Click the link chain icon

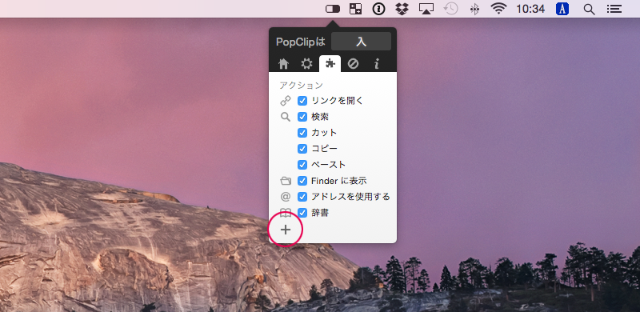(286, 101)
